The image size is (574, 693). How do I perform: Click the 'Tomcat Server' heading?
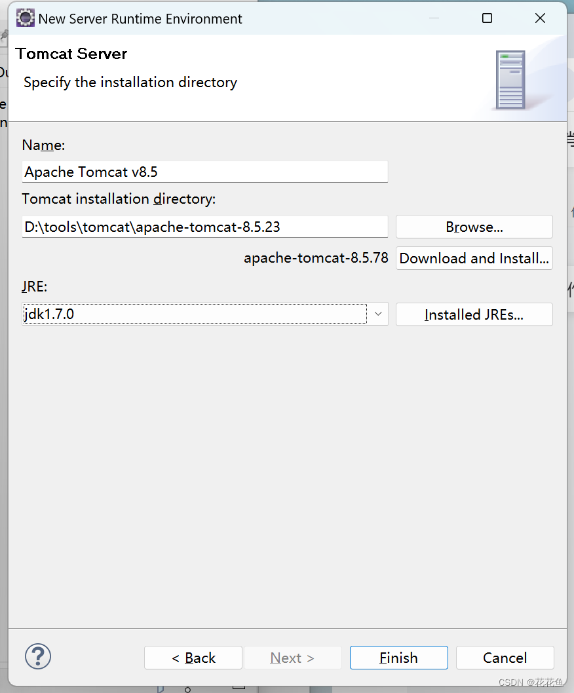(71, 54)
